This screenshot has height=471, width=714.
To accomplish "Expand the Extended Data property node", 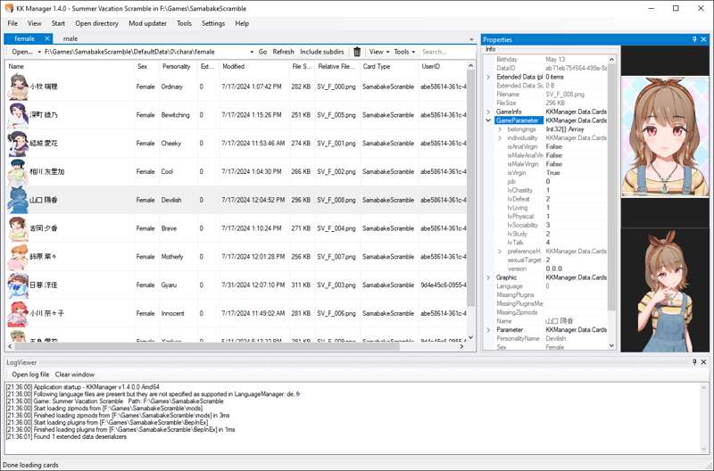I will (488, 77).
